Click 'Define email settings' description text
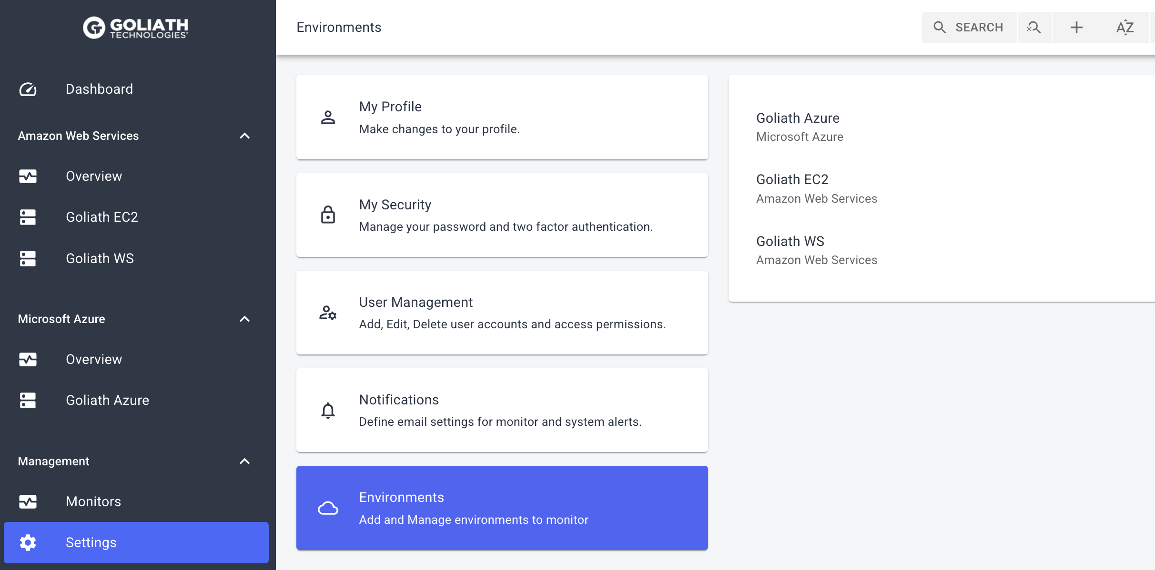The width and height of the screenshot is (1155, 570). pyautogui.click(x=500, y=422)
